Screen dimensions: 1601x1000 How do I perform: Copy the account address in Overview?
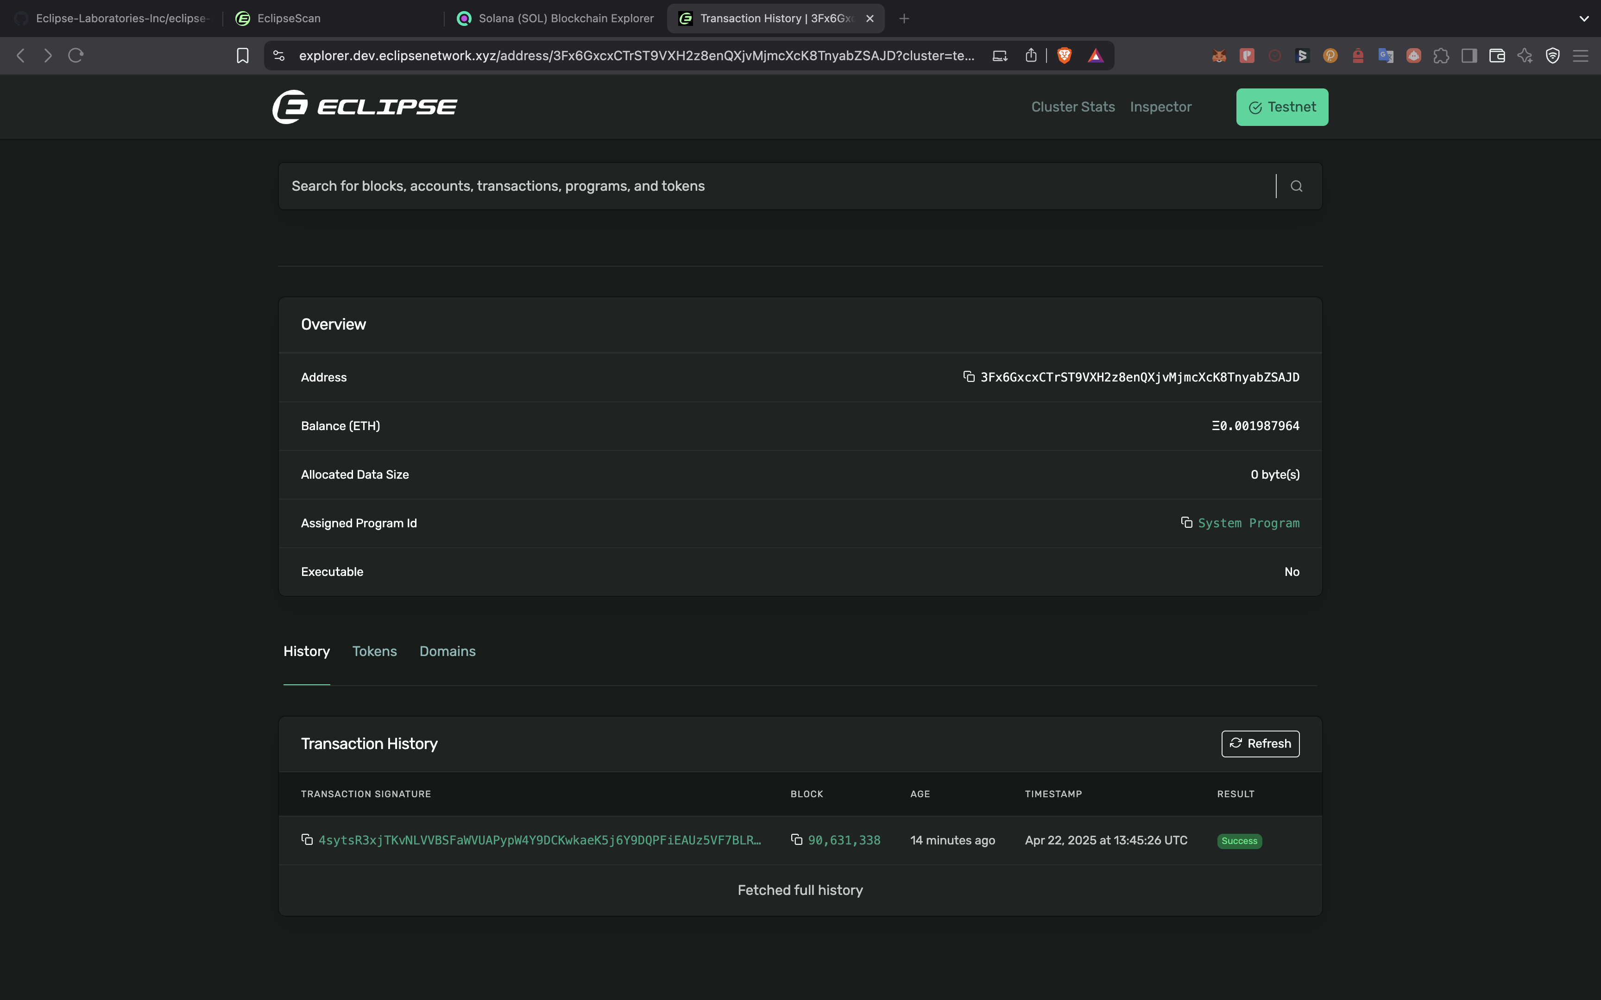coord(969,376)
